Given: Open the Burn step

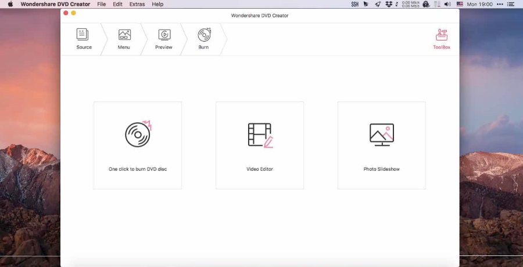Looking at the screenshot, I should (204, 39).
